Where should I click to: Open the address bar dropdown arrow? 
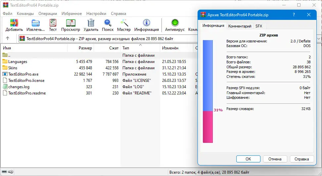point(319,39)
